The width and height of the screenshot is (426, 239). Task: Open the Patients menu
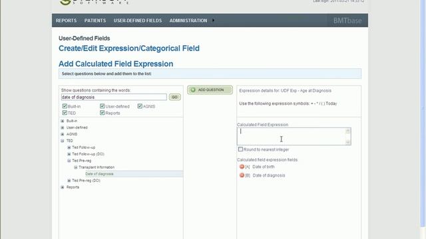coord(95,21)
